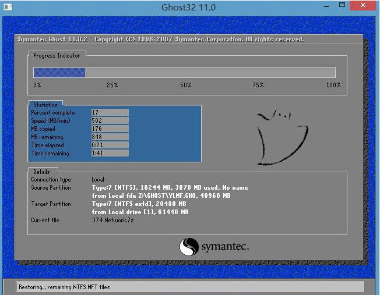Image resolution: width=380 pixels, height=295 pixels.
Task: Click the Ghost32 app icon in title bar
Action: pos(8,7)
